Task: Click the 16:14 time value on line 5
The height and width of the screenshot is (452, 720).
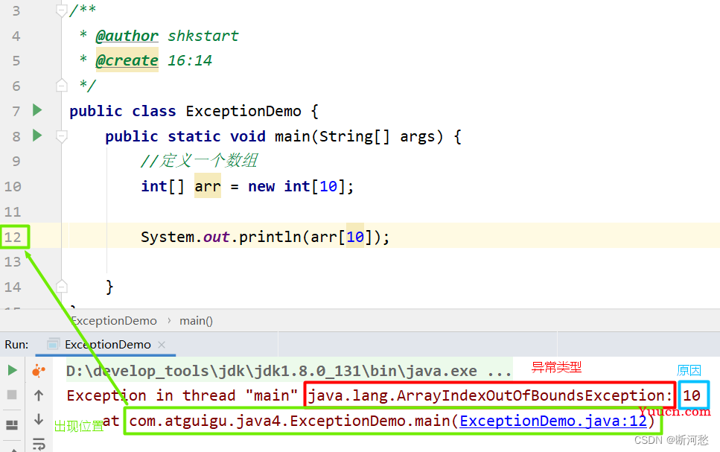Action: [190, 60]
